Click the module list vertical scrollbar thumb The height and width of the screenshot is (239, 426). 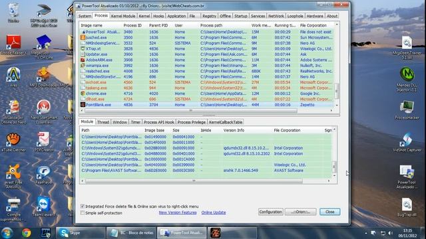pyautogui.click(x=334, y=167)
